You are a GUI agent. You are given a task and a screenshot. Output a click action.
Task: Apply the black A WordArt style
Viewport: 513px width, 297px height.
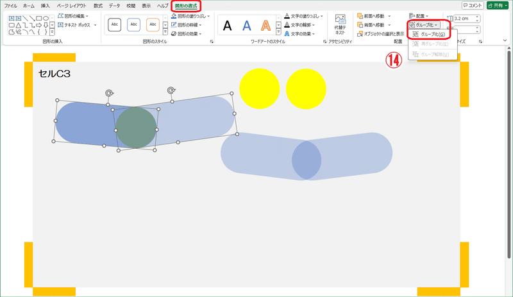(x=228, y=25)
